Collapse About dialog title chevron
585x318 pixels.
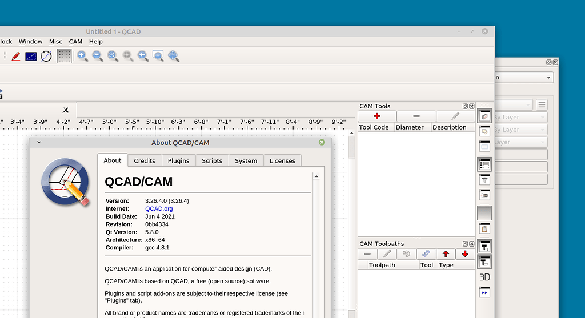pos(39,142)
